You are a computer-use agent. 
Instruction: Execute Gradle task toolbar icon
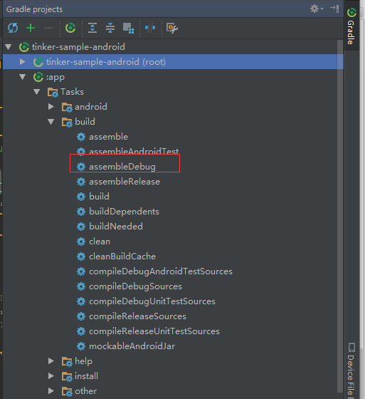70,28
